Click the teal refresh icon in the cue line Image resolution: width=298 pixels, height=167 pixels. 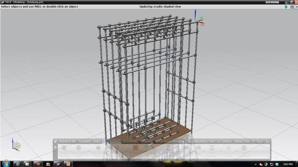click(286, 7)
